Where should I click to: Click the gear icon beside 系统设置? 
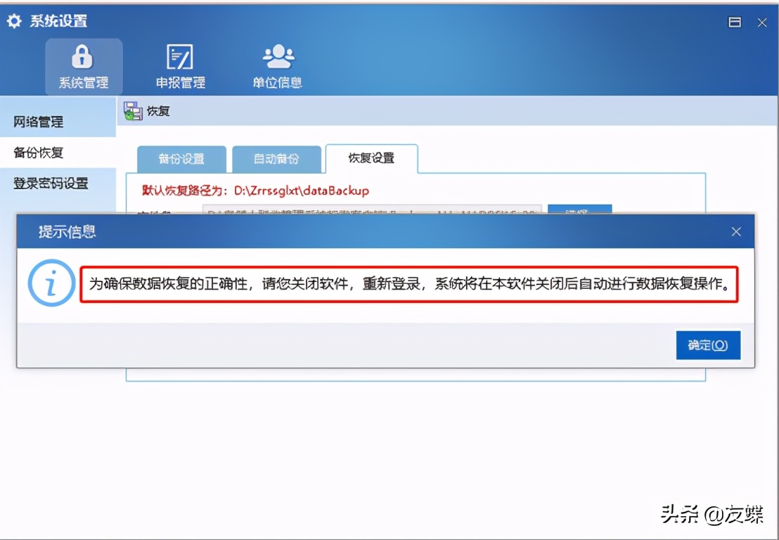[x=13, y=21]
